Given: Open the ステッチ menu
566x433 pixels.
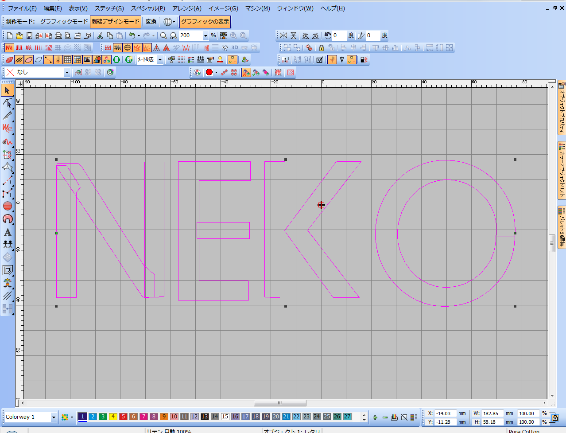Looking at the screenshot, I should [109, 8].
